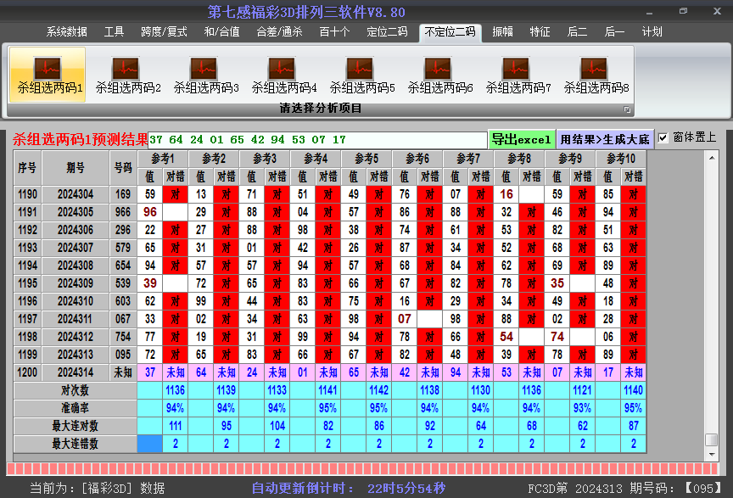Click the 参考1 column header
Image resolution: width=733 pixels, height=498 pixels.
click(x=163, y=159)
